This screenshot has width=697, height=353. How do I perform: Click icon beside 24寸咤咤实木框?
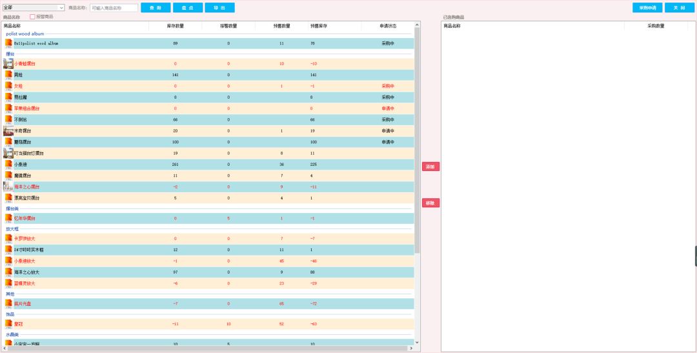point(8,250)
